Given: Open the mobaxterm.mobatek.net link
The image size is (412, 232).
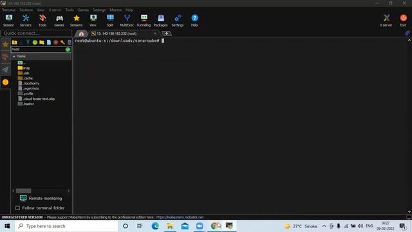Looking at the screenshot, I should [180, 217].
